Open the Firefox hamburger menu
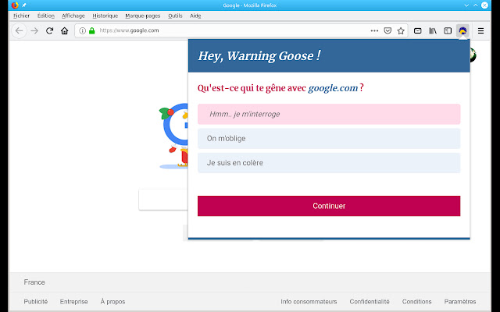Screen dimensions: 500x312 [x=481, y=31]
